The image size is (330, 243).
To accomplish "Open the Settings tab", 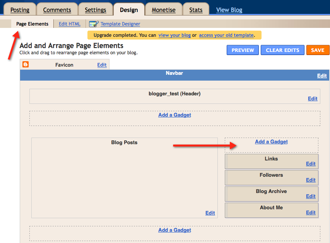I will (96, 10).
